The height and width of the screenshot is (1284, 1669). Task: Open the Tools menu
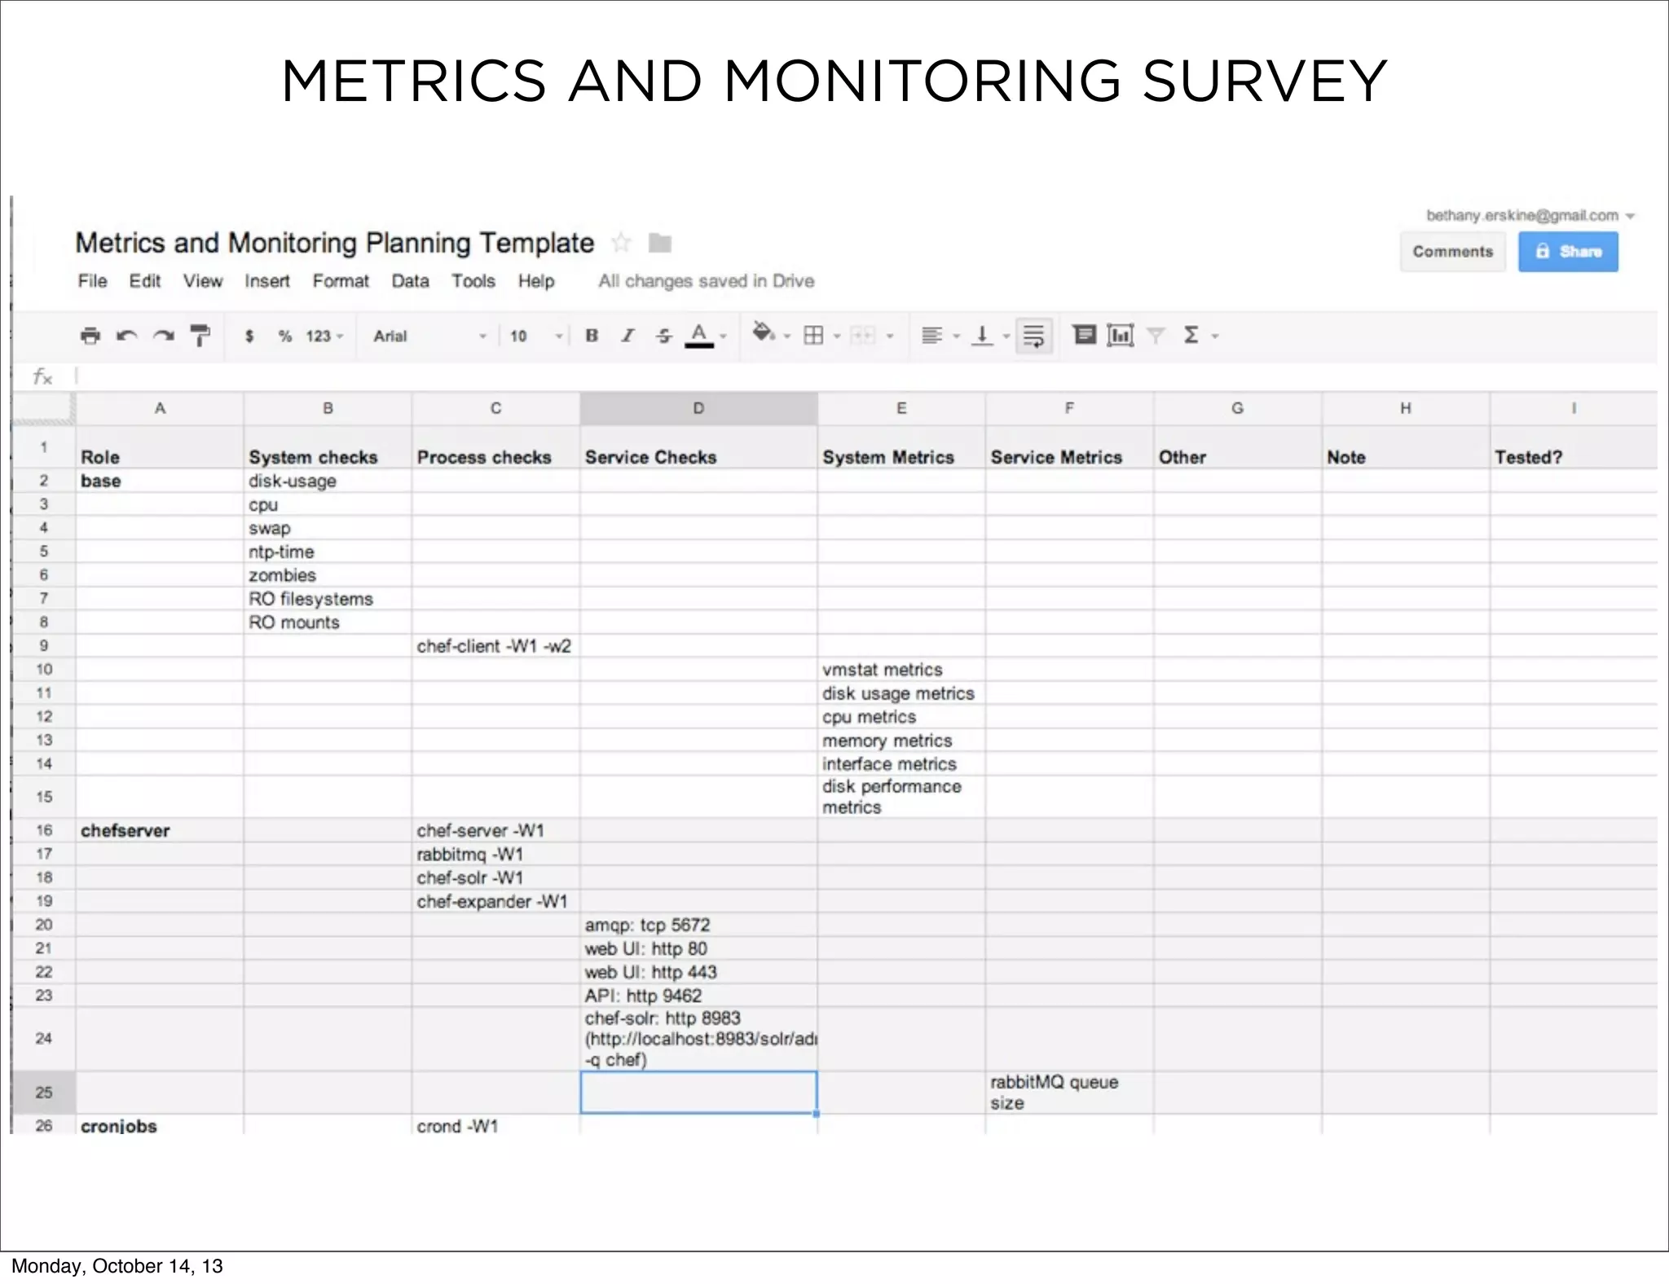click(473, 281)
